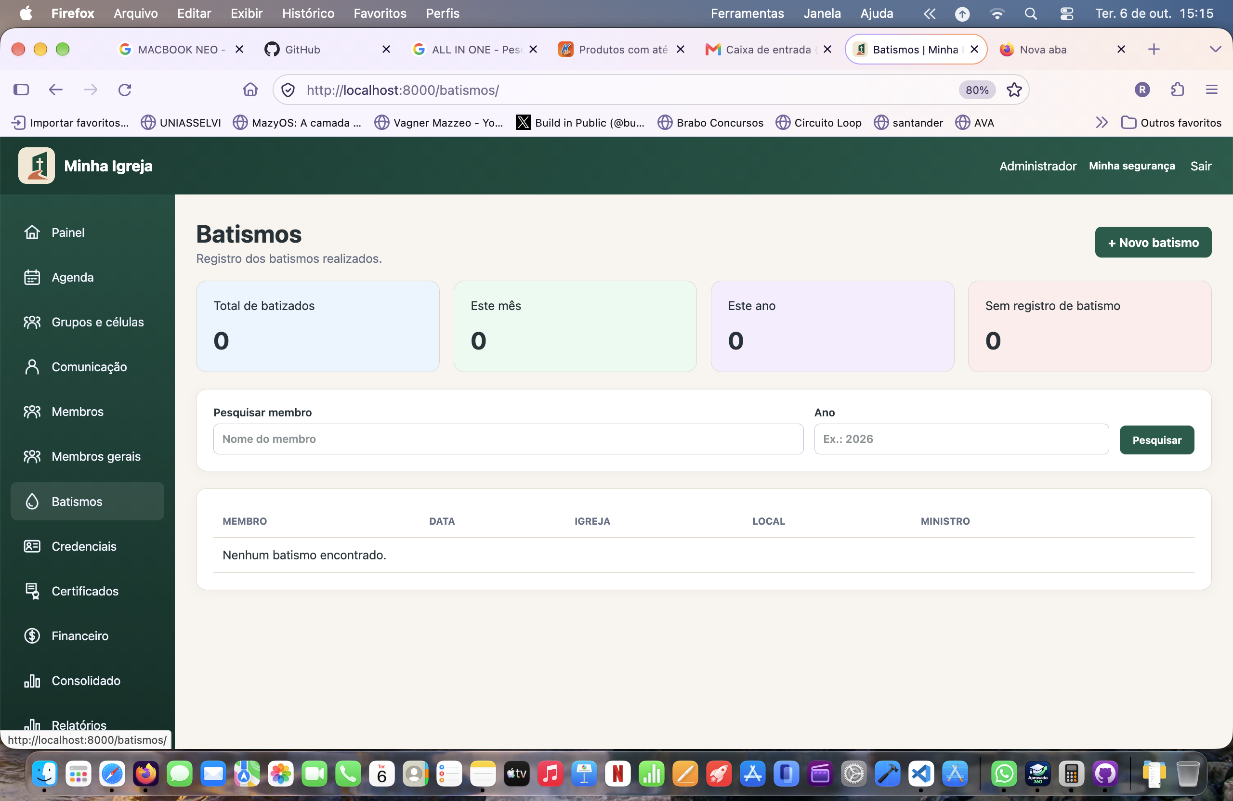The image size is (1233, 801).
Task: Open WhatsApp from the Dock
Action: coord(1003,774)
